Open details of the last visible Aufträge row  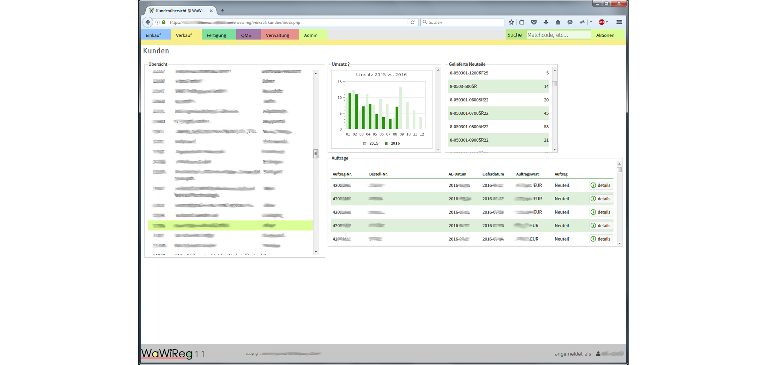click(x=601, y=239)
